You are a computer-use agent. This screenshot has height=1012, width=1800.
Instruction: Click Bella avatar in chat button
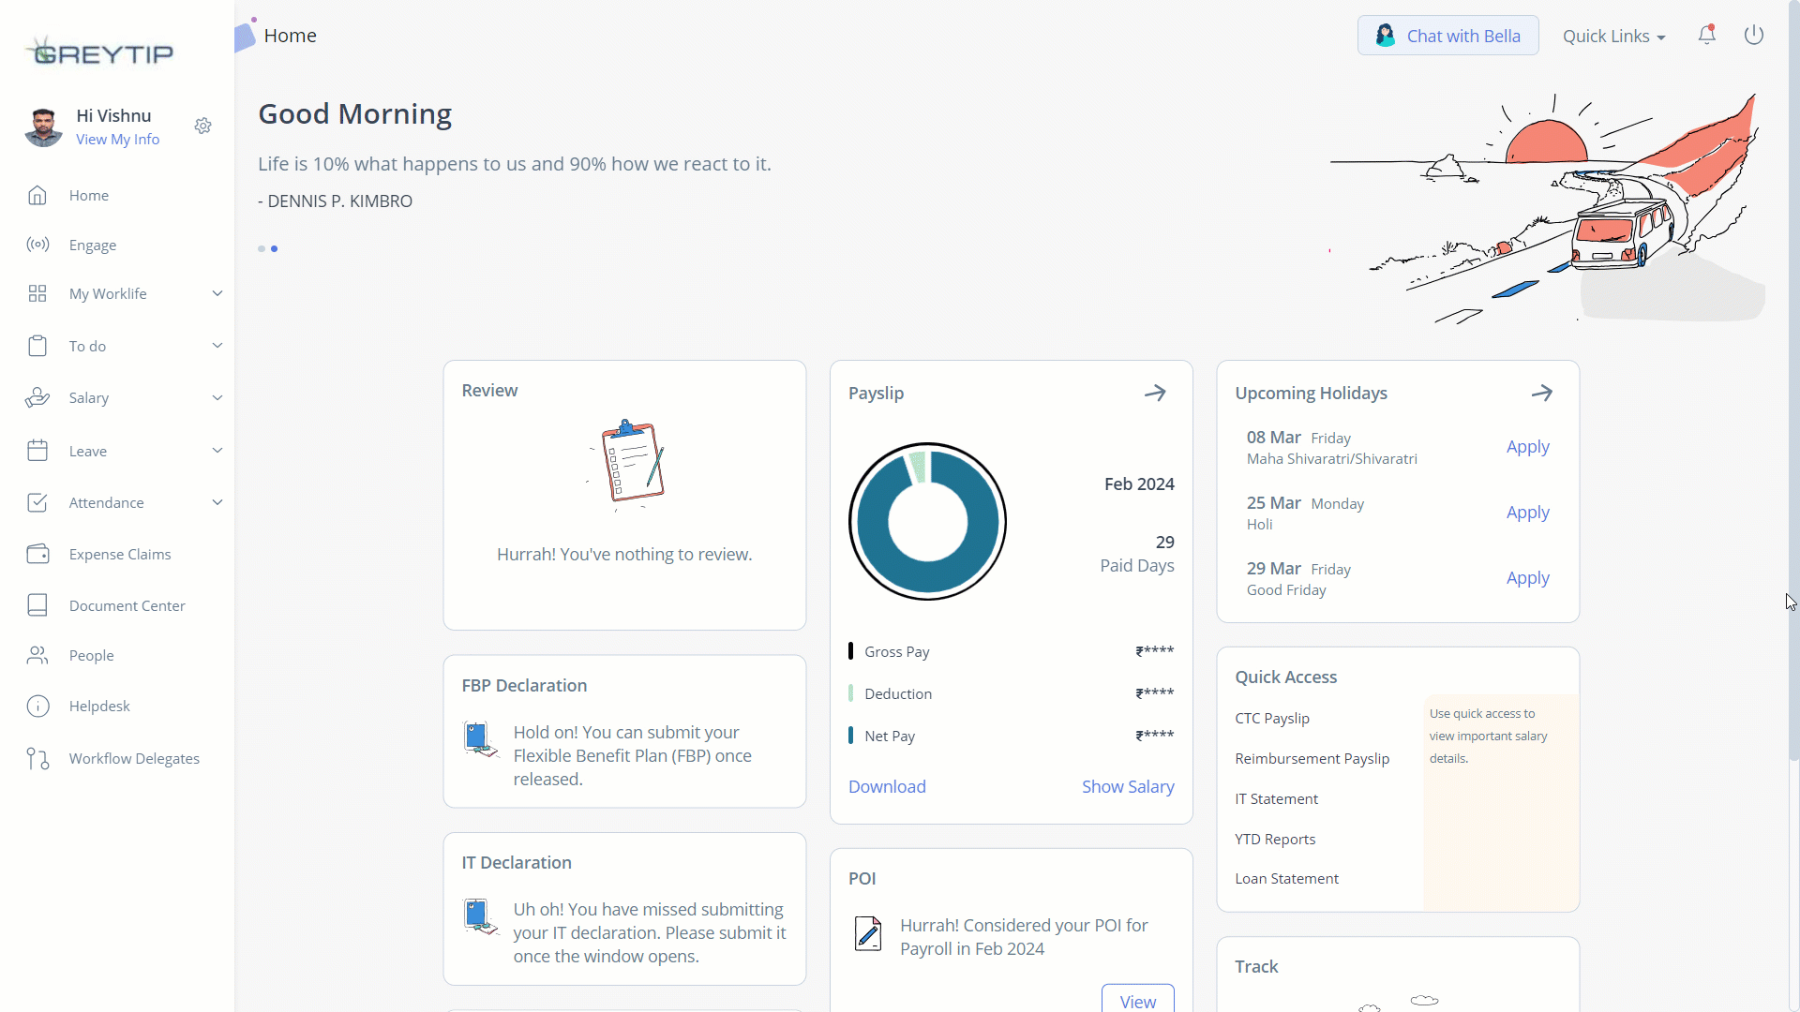click(x=1385, y=36)
